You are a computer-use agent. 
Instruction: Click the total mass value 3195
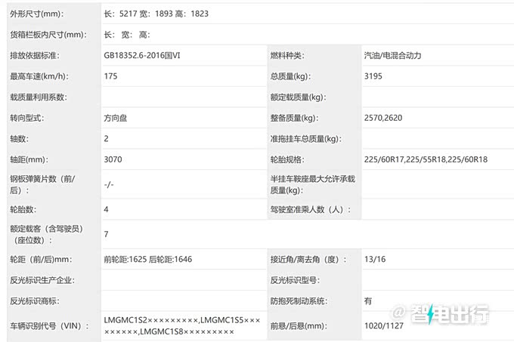click(x=375, y=76)
